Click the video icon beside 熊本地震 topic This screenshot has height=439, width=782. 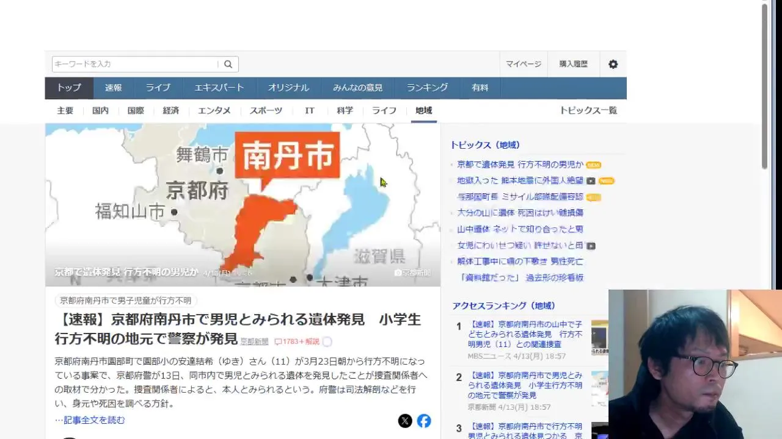click(591, 181)
